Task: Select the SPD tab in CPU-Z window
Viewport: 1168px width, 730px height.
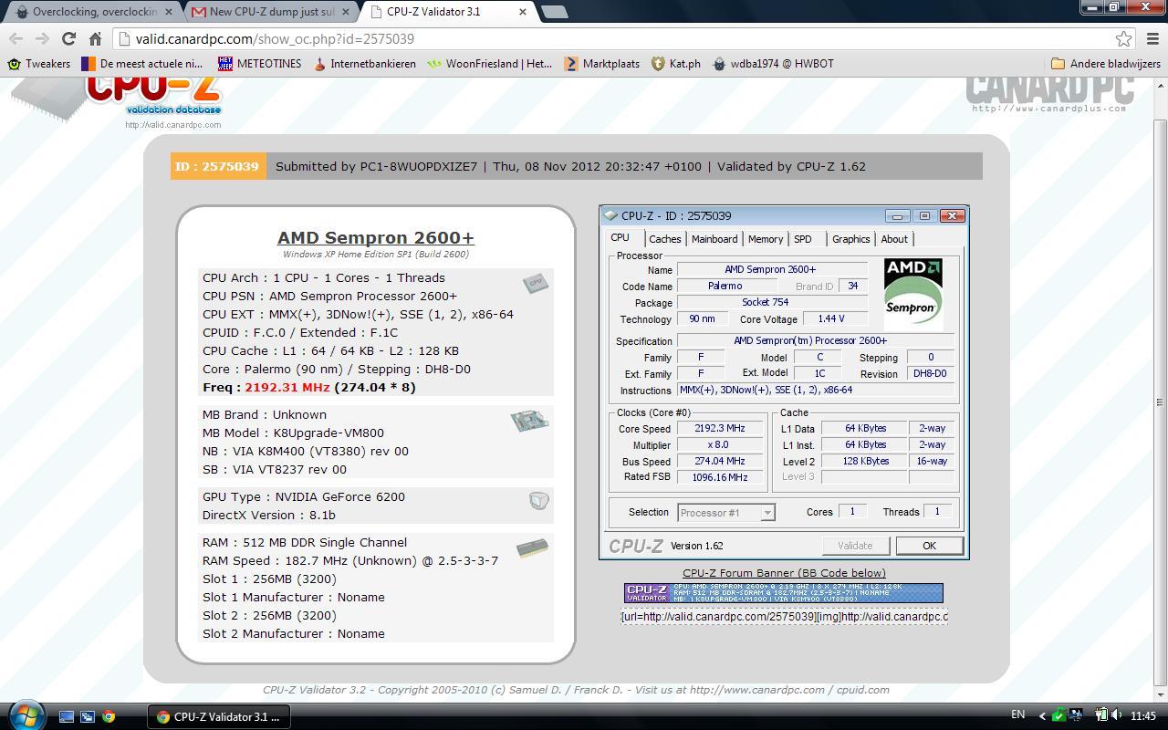Action: click(803, 239)
